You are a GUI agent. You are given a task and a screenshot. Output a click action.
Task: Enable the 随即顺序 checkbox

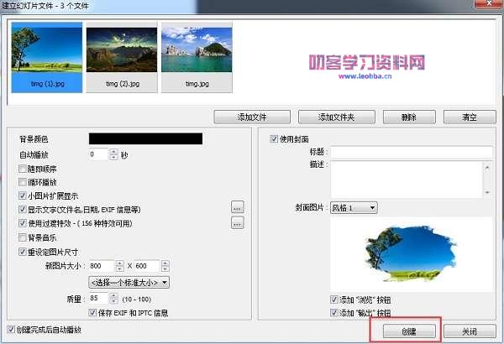(23, 169)
